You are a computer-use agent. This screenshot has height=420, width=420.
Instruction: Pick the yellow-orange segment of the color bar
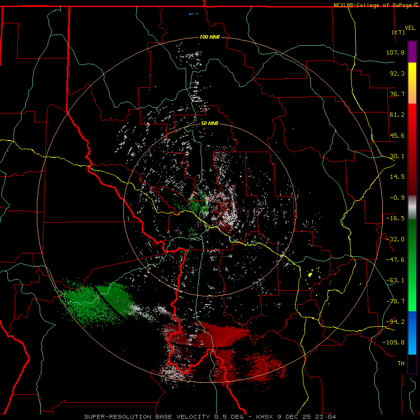[x=412, y=83]
